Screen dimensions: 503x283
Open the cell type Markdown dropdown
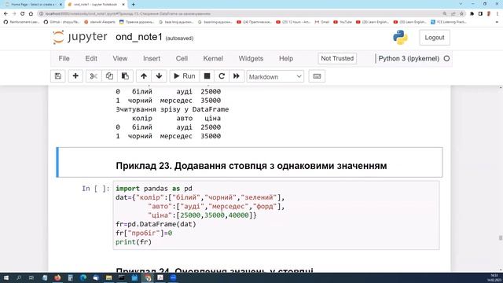click(275, 77)
